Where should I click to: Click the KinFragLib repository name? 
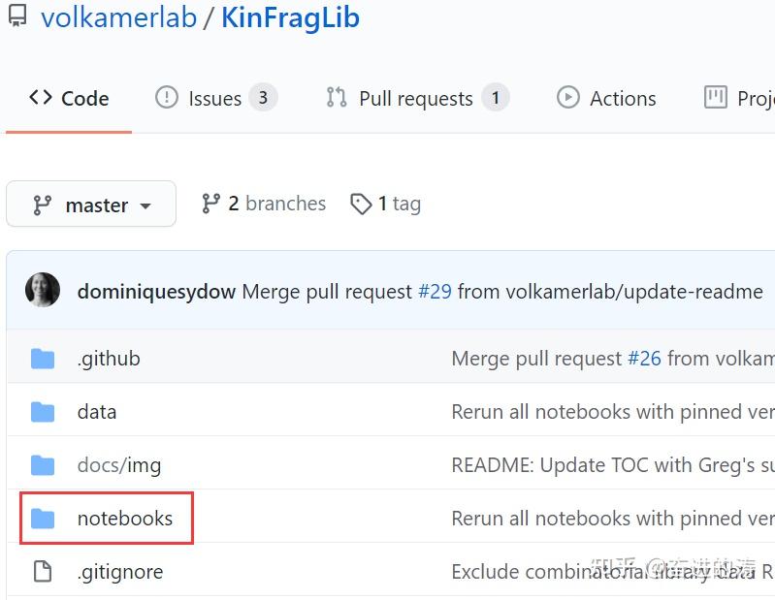click(x=290, y=17)
